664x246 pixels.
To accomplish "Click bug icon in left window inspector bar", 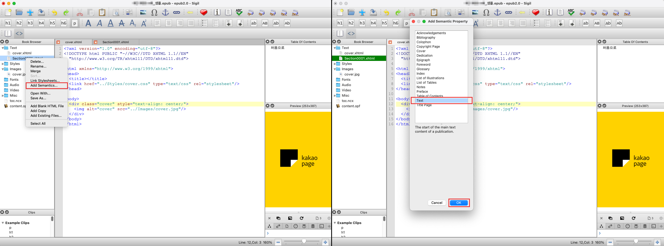I will pos(304,226).
